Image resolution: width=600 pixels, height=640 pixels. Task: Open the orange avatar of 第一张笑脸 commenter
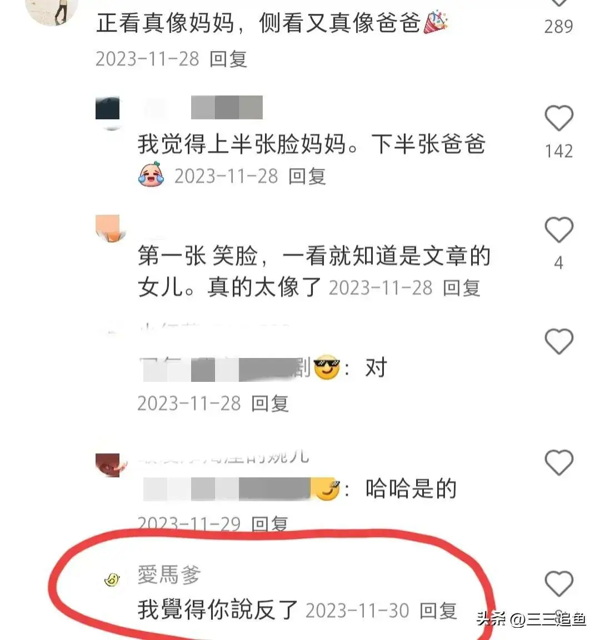click(108, 228)
